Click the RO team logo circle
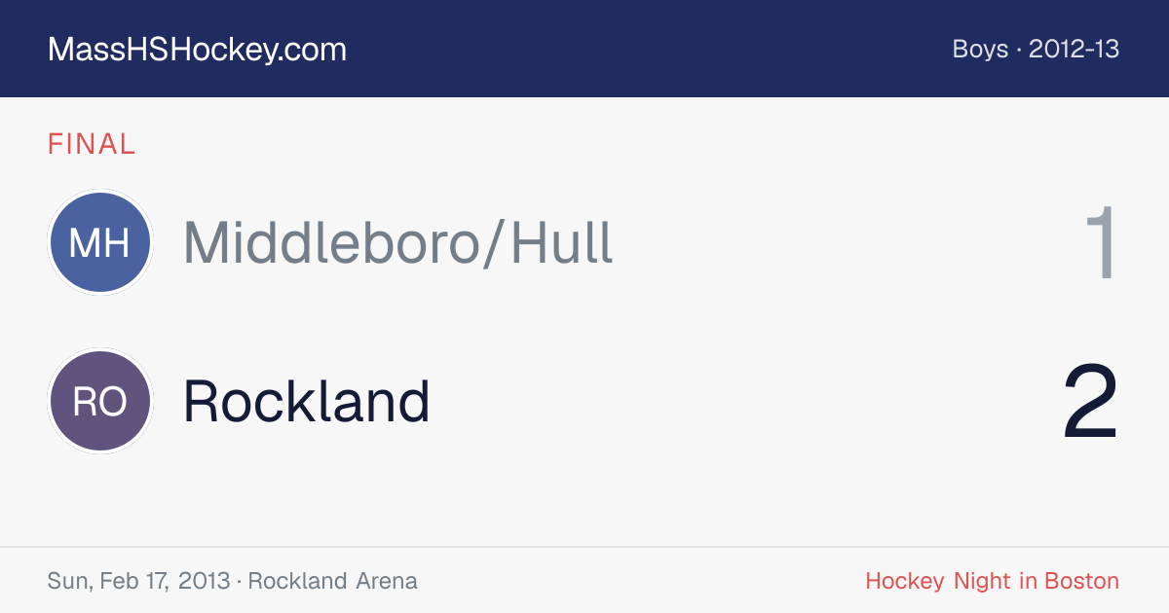 (x=100, y=401)
